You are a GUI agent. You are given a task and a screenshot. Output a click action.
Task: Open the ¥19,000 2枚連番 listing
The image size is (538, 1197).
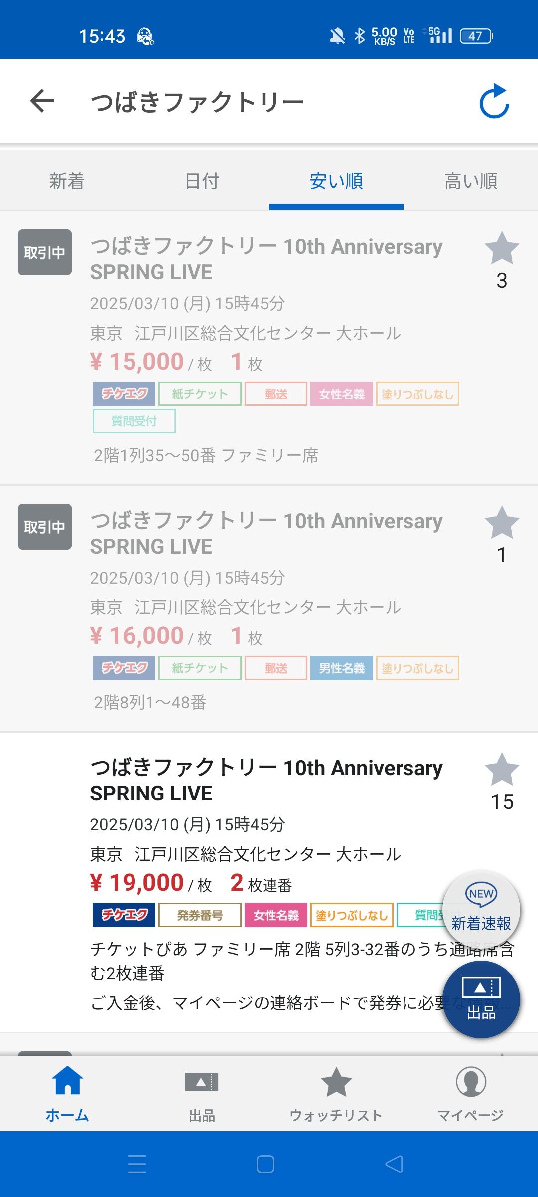click(x=269, y=882)
